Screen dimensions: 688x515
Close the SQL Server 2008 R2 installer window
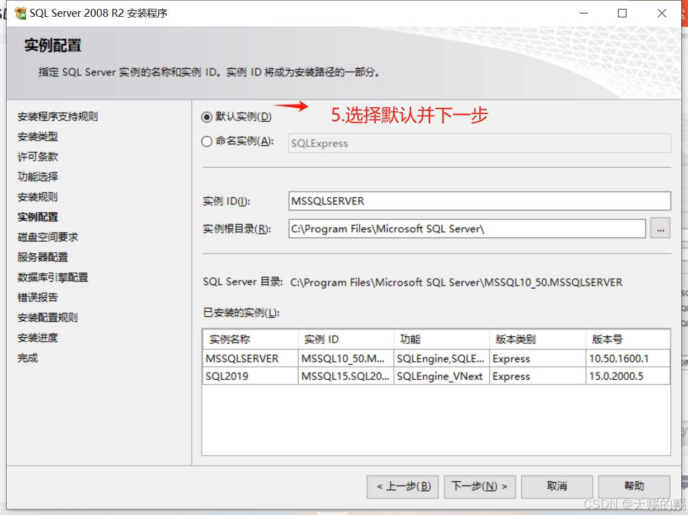tap(662, 13)
